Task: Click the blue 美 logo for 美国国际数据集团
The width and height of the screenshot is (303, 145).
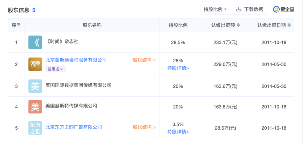Action: click(x=35, y=86)
